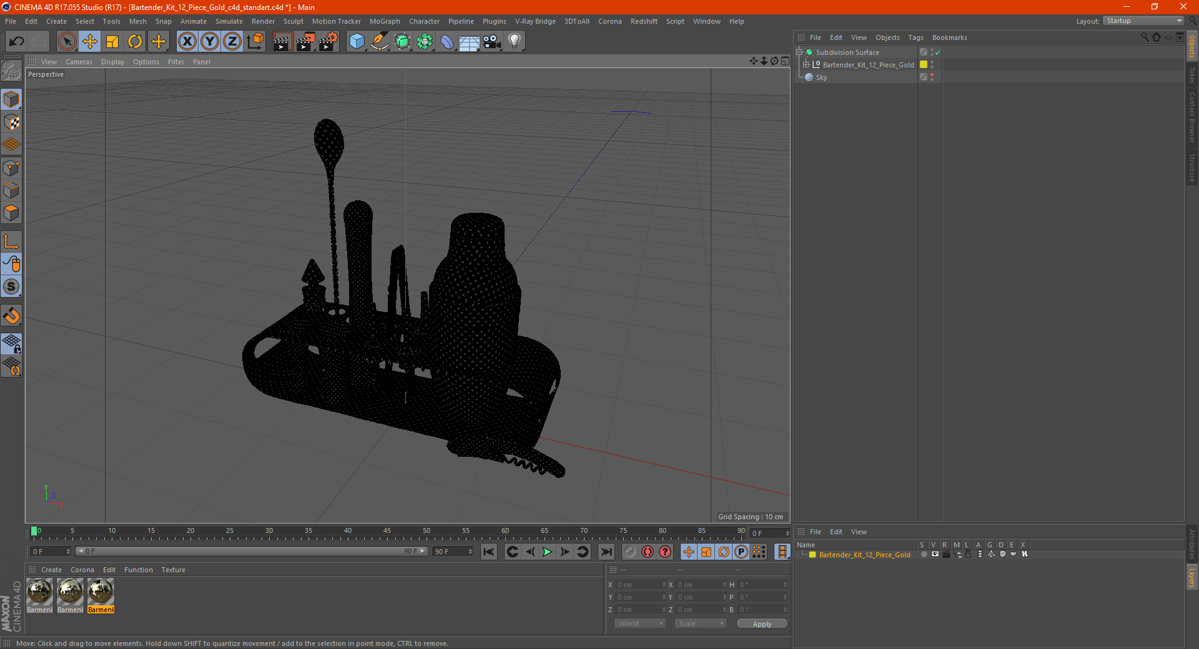This screenshot has width=1199, height=649.
Task: Open viewport Cameras menu
Action: (79, 62)
